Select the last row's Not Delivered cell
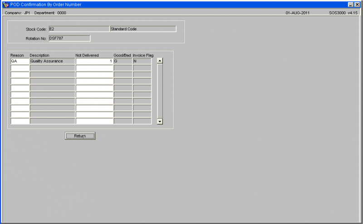The image size is (363, 224). tap(94, 121)
